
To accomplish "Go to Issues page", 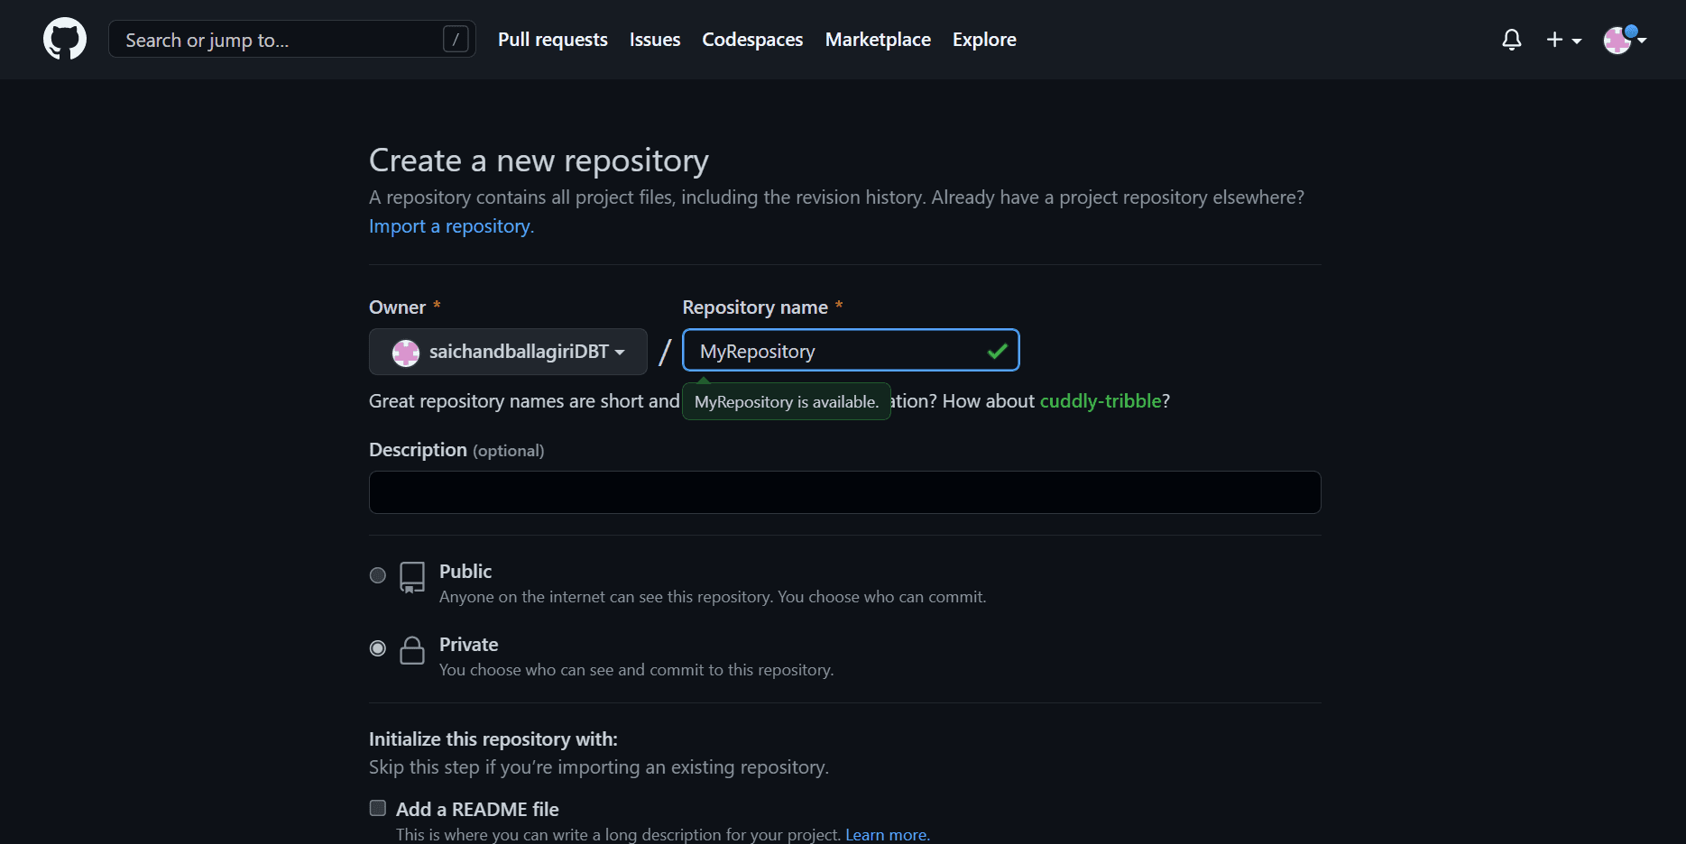I will [x=655, y=40].
